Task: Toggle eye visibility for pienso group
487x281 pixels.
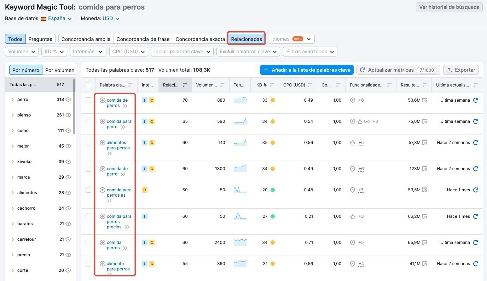Action: click(68, 115)
